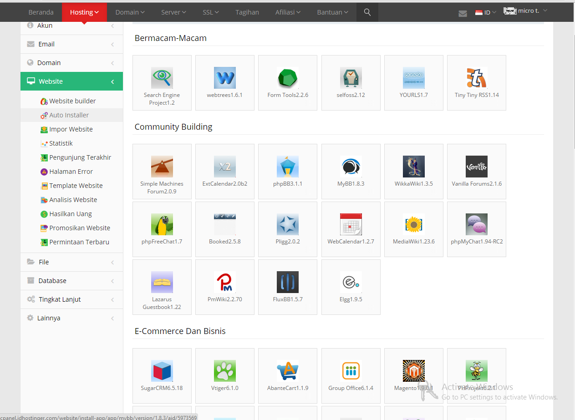Open the Tagihan billing menu item

click(x=247, y=12)
